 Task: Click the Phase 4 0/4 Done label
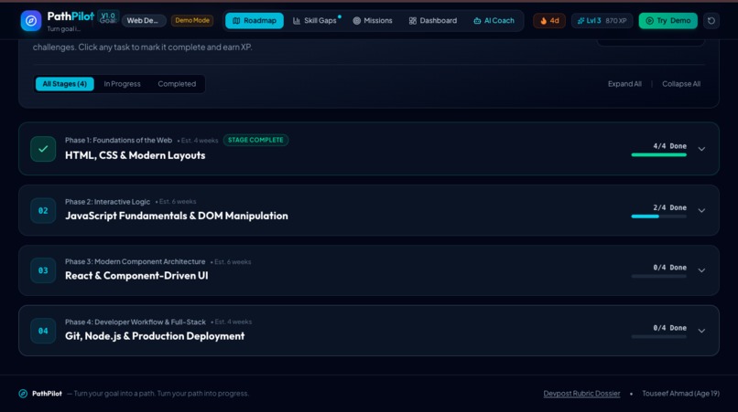(669, 328)
